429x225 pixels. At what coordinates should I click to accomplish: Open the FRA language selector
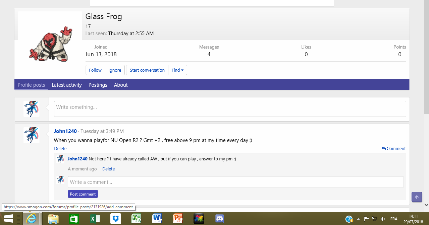click(394, 219)
